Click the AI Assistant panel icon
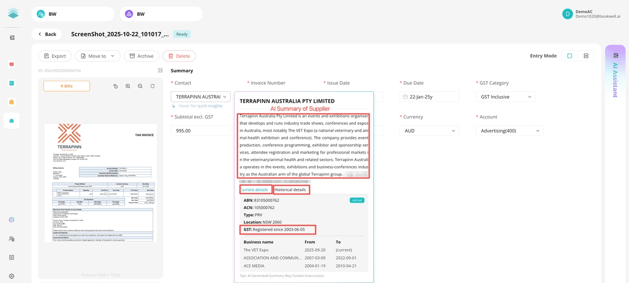 (x=615, y=55)
